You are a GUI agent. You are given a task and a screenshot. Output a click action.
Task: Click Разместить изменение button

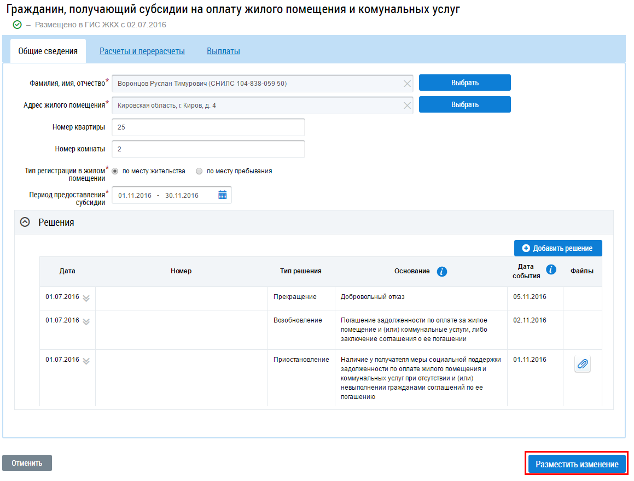pyautogui.click(x=577, y=464)
